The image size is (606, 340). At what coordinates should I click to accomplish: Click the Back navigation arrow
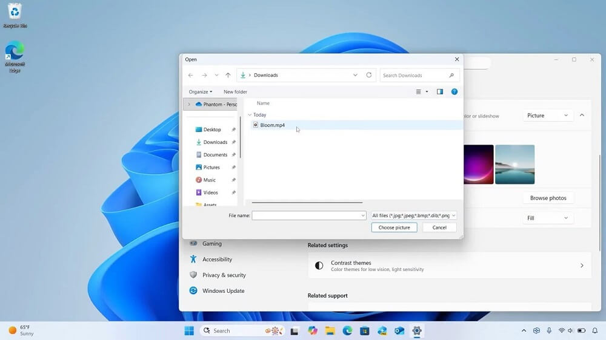(190, 76)
